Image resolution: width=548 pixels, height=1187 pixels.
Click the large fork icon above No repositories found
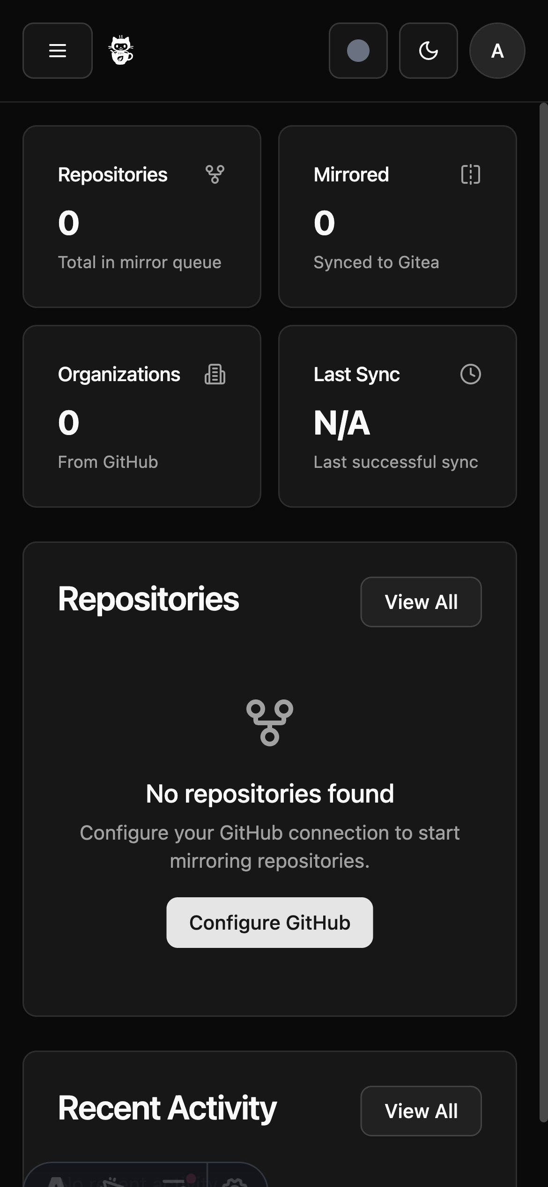pos(270,722)
